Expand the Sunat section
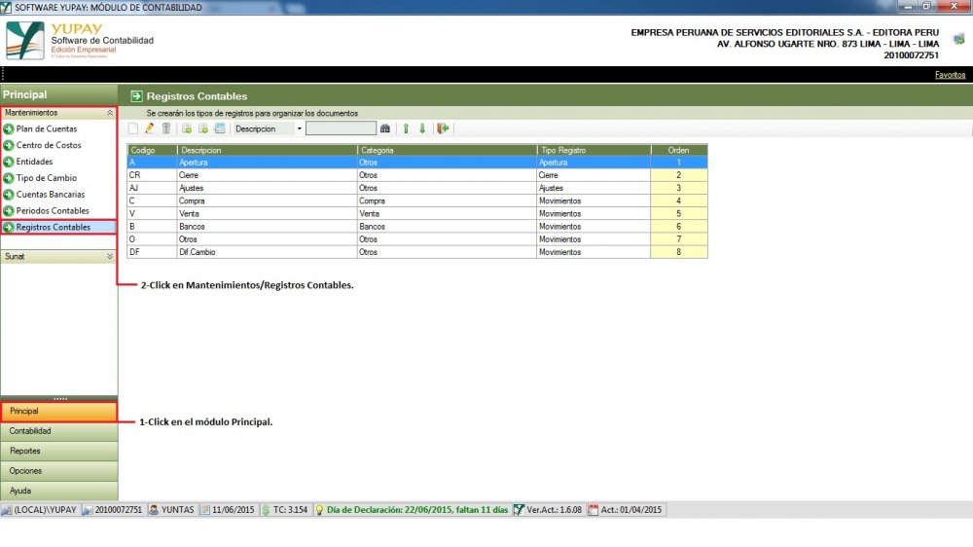The height and width of the screenshot is (547, 973). click(110, 256)
